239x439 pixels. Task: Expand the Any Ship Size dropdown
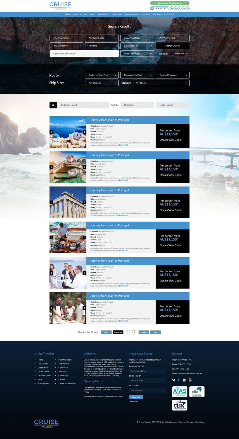(x=102, y=83)
